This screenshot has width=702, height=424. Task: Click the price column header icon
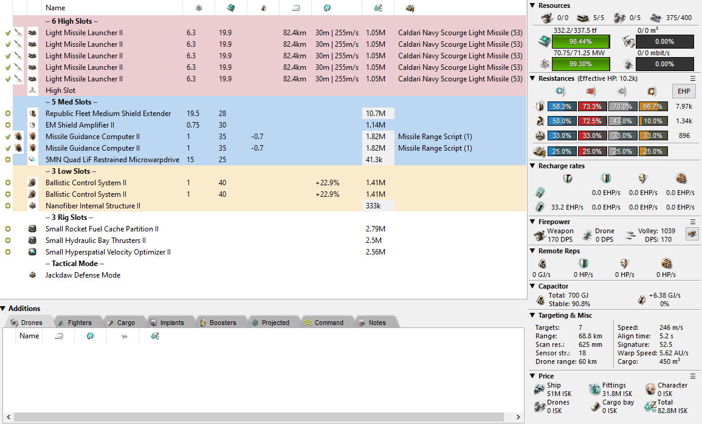pos(377,8)
